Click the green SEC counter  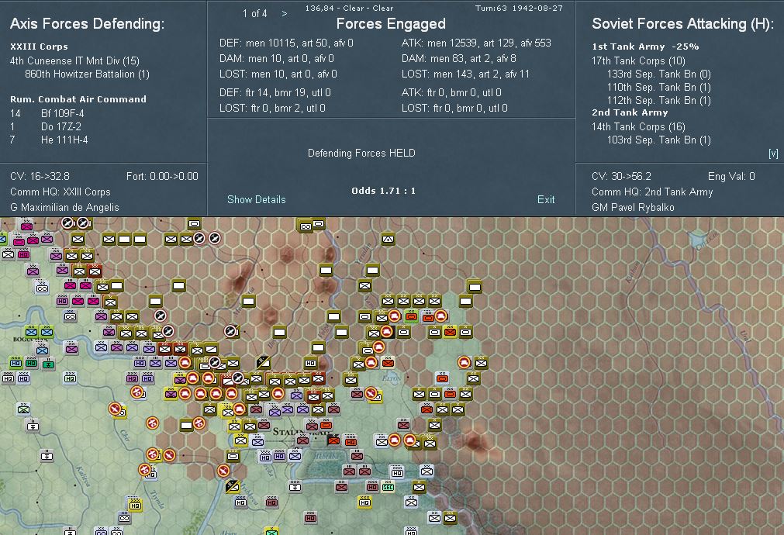pyautogui.click(x=388, y=486)
